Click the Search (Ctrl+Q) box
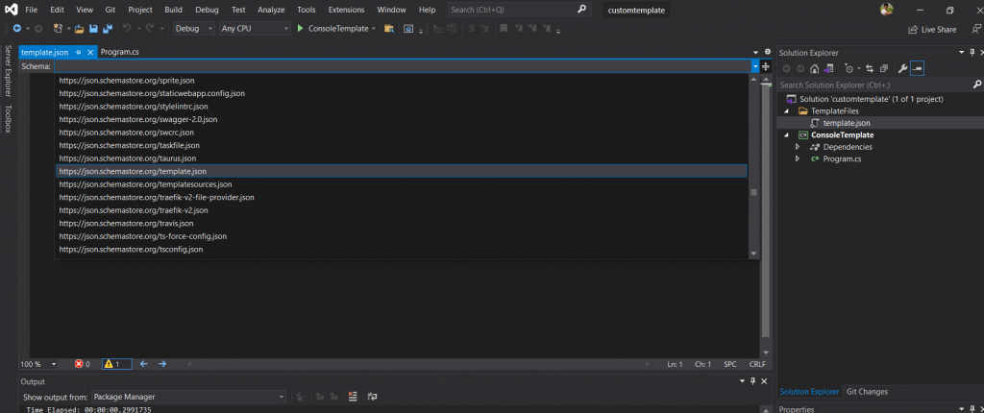Screen dimensions: 984x413 (x=520, y=10)
